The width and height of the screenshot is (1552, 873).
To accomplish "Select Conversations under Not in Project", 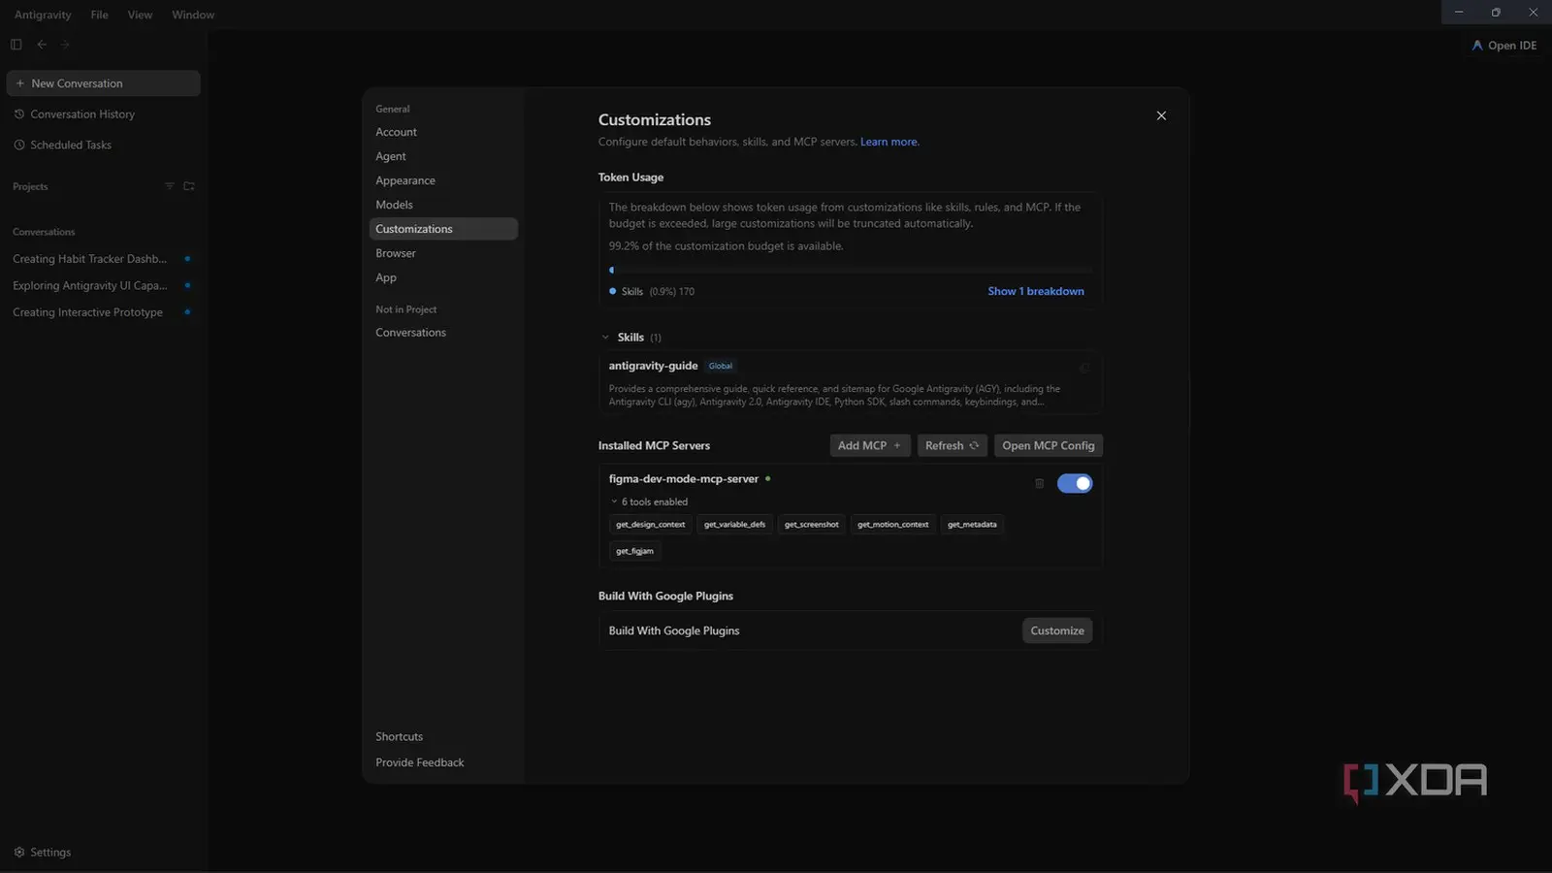I will [443, 333].
